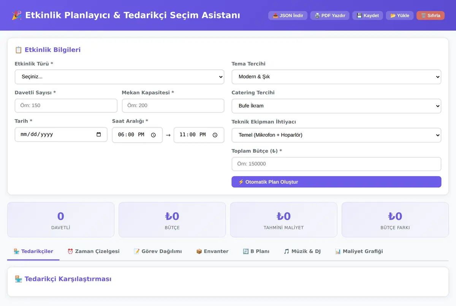Click the 11:00 PM end time field
456x306 pixels.
click(199, 135)
